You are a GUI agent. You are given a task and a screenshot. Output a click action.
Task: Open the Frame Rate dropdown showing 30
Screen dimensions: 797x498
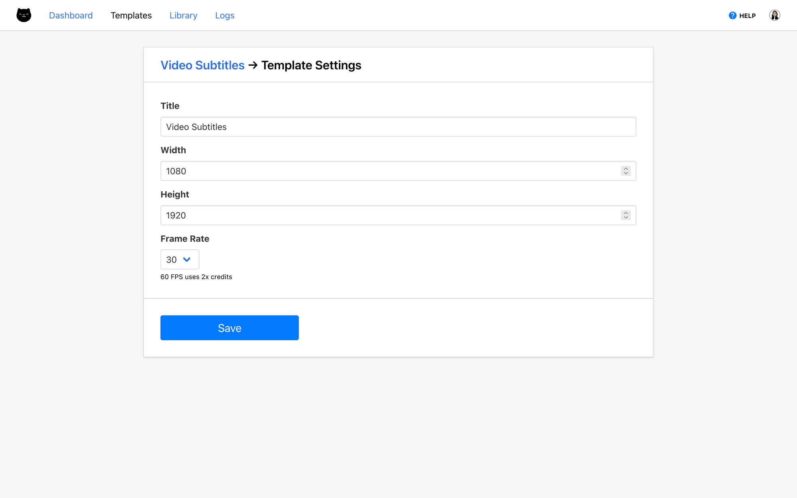(179, 259)
